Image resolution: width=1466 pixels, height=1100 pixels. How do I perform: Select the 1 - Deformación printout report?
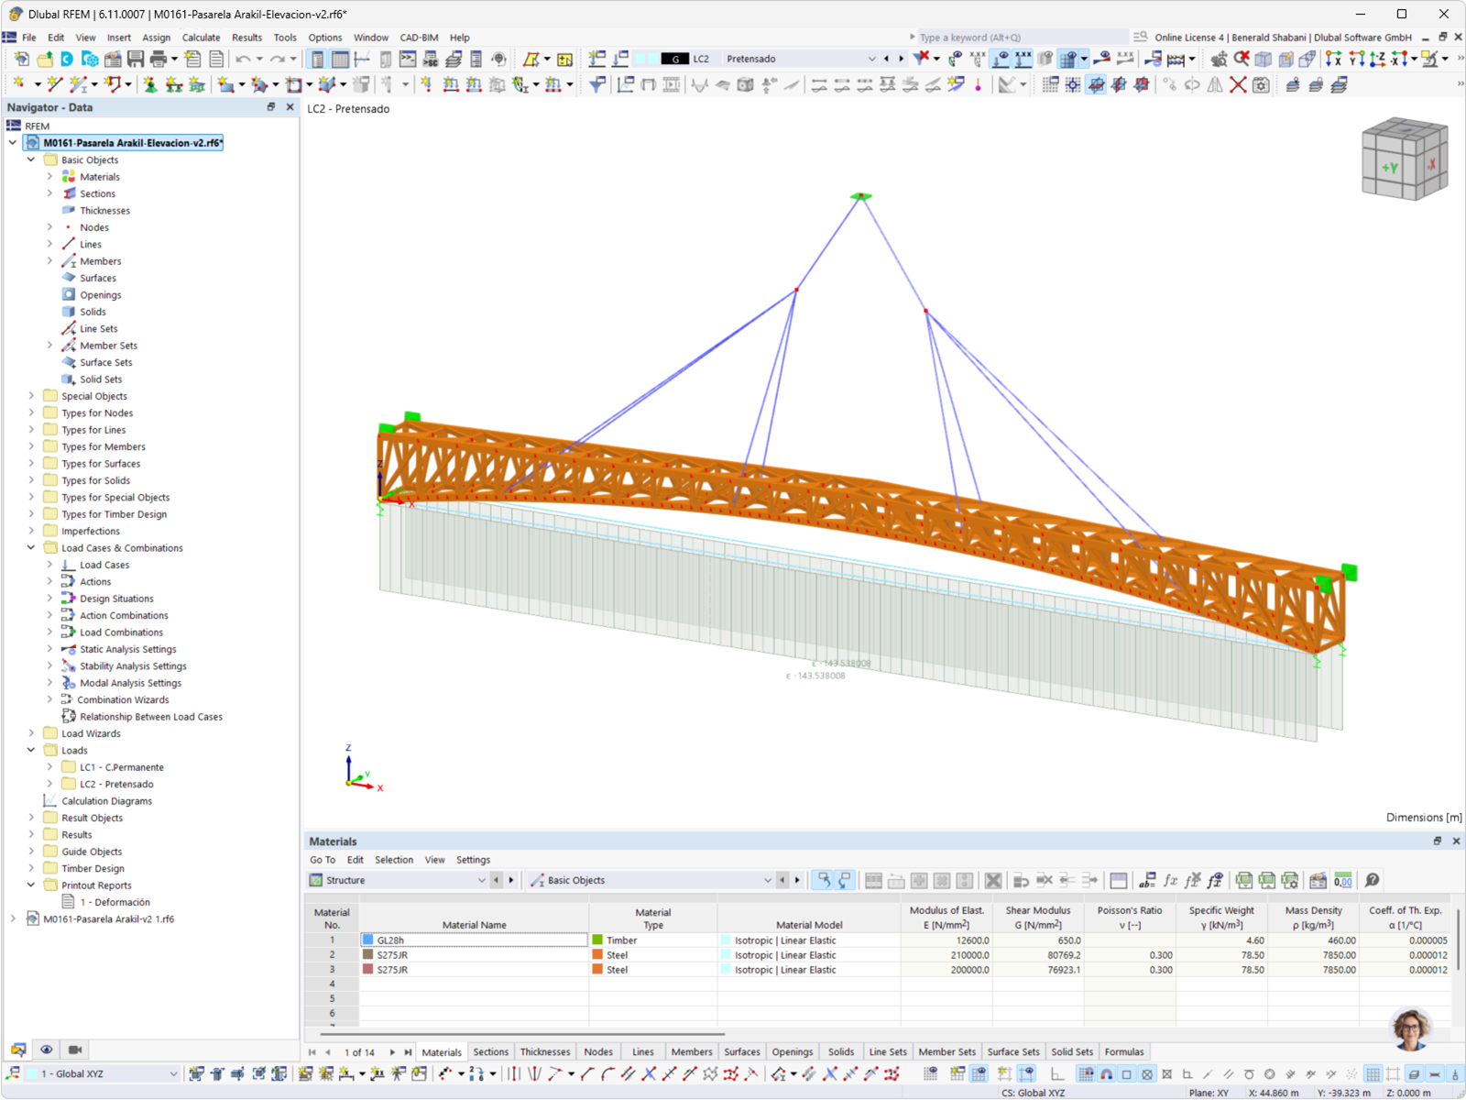(115, 902)
